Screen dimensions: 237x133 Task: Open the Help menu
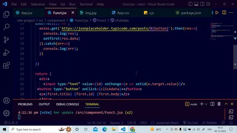100,4
